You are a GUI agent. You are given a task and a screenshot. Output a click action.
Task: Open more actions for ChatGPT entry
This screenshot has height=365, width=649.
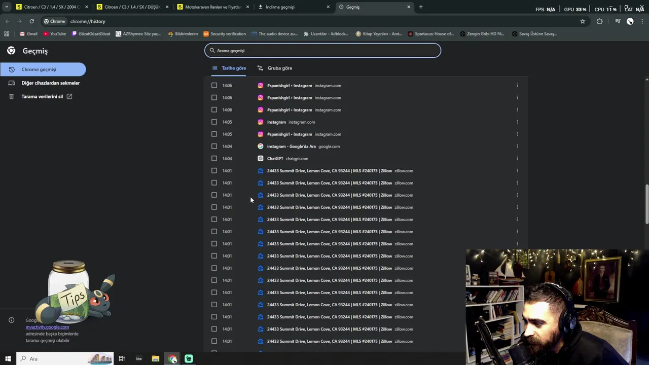coord(517,159)
